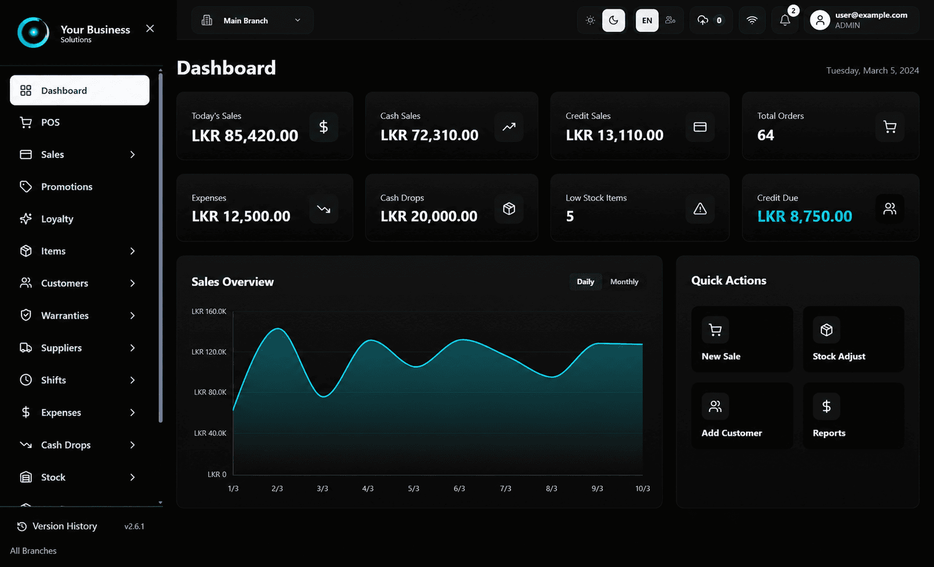Click the Add Customer quick action
This screenshot has height=567, width=934.
tap(742, 416)
